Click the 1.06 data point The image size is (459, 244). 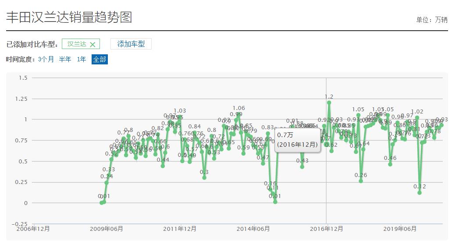click(238, 114)
